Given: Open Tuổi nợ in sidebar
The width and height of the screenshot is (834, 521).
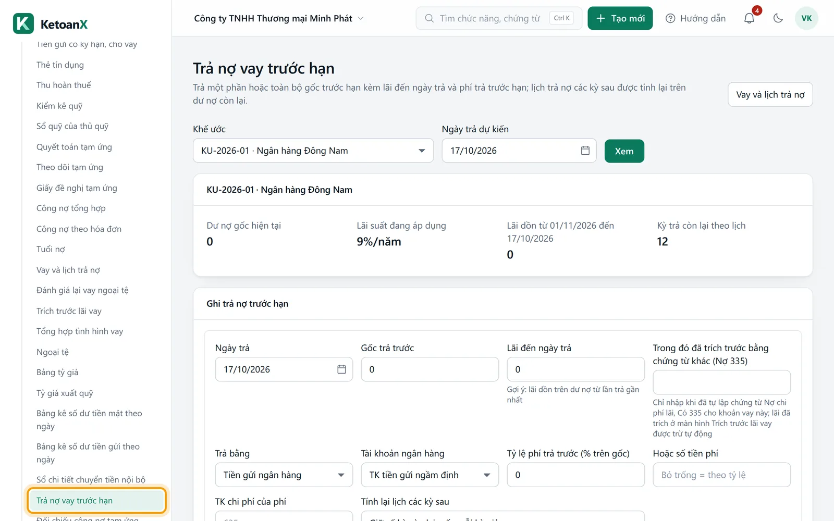Looking at the screenshot, I should [51, 250].
